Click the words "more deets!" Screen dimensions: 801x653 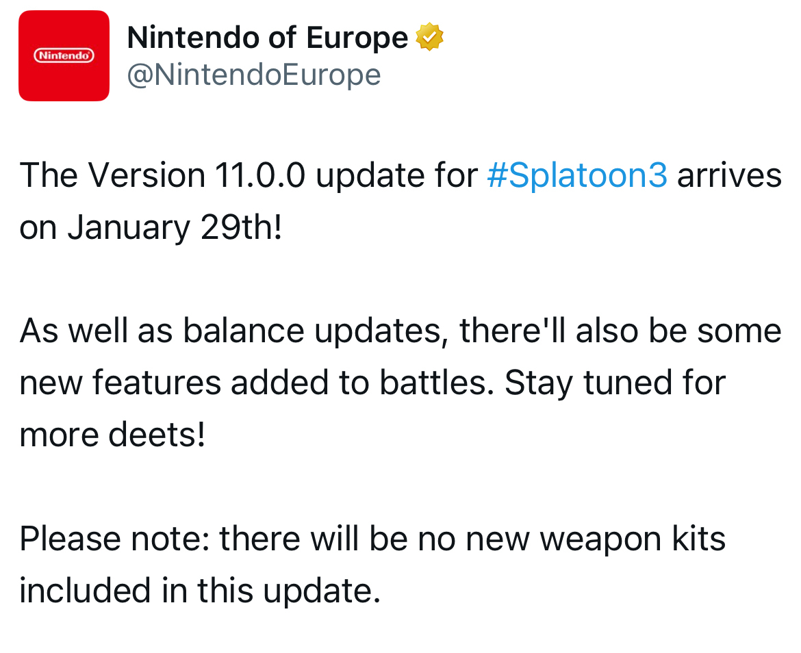(x=112, y=435)
